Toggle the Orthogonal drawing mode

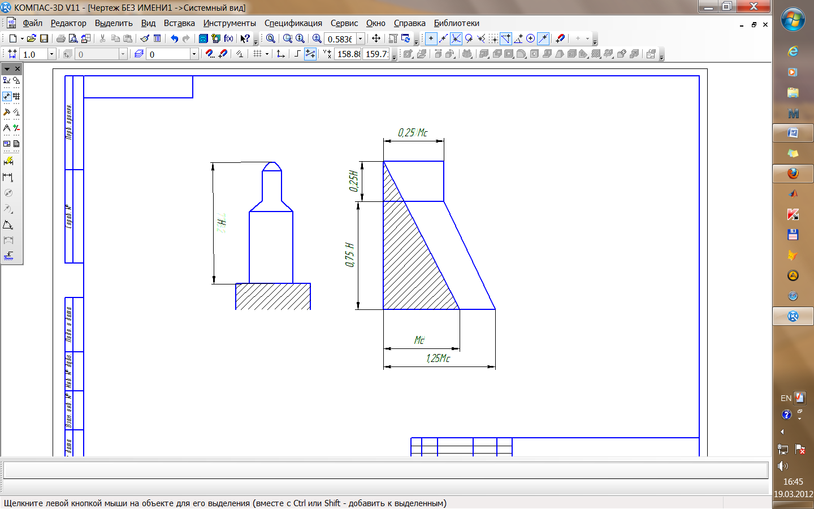pyautogui.click(x=297, y=54)
